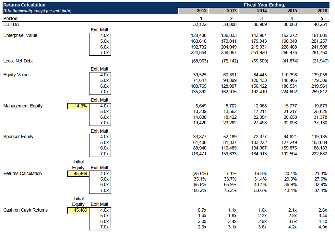Click the 'Returns Calculation' title in the blue header
Image resolution: width=335 pixels, height=232 pixels.
pyautogui.click(x=24, y=5)
